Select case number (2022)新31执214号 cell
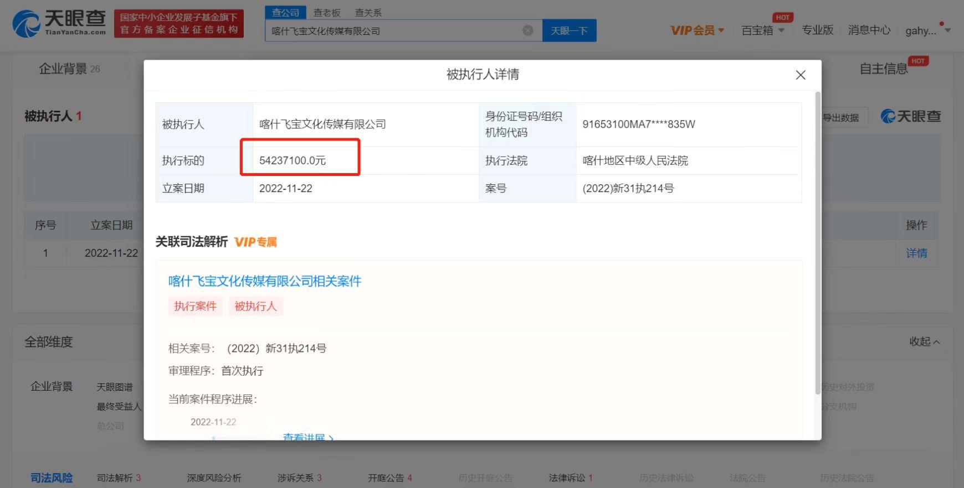Viewport: 964px width, 488px height. (x=628, y=188)
